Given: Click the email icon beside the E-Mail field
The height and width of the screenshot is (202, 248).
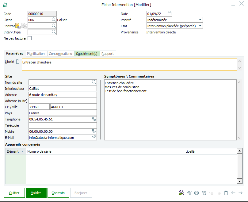Looking at the screenshot, I should (x=94, y=137).
